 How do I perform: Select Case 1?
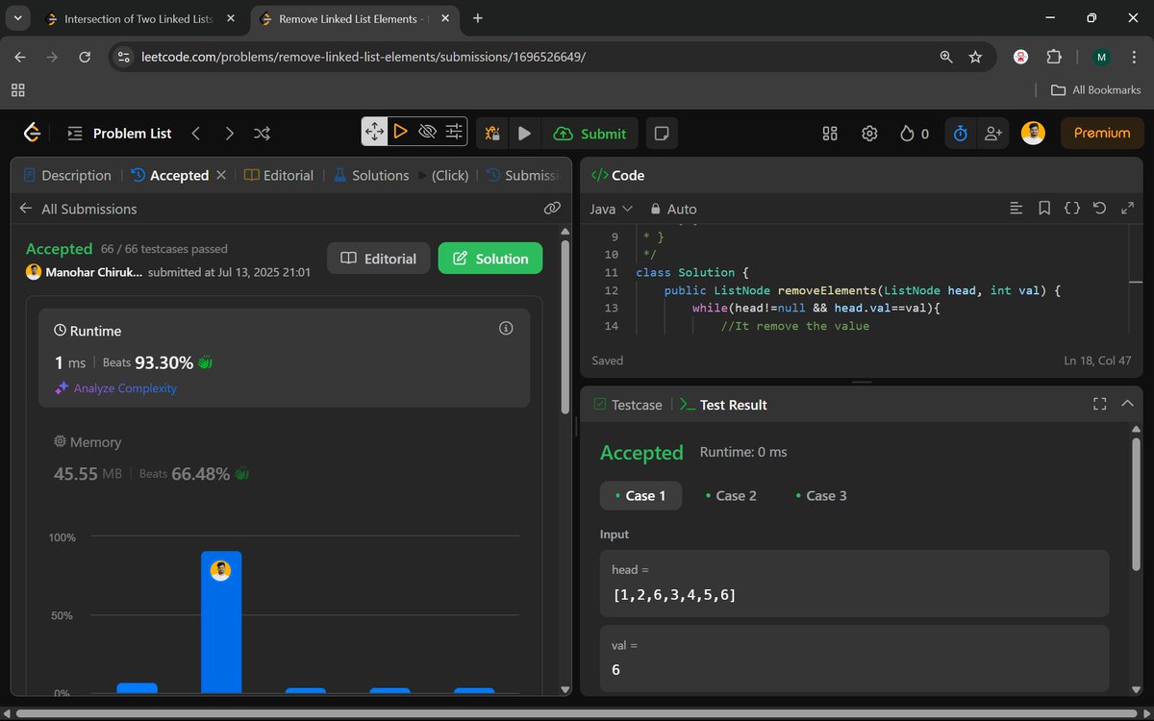point(640,496)
